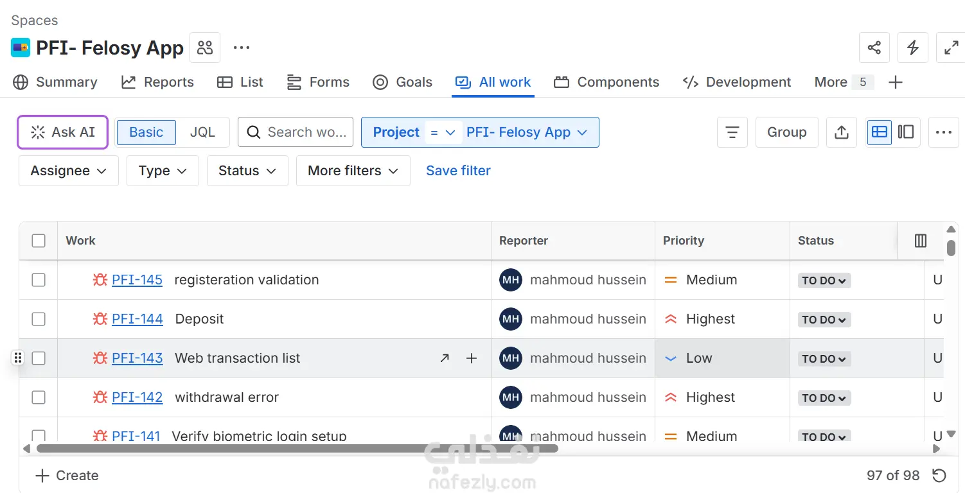This screenshot has height=493, width=965.
Task: Click the refresh results icon
Action: point(939,476)
